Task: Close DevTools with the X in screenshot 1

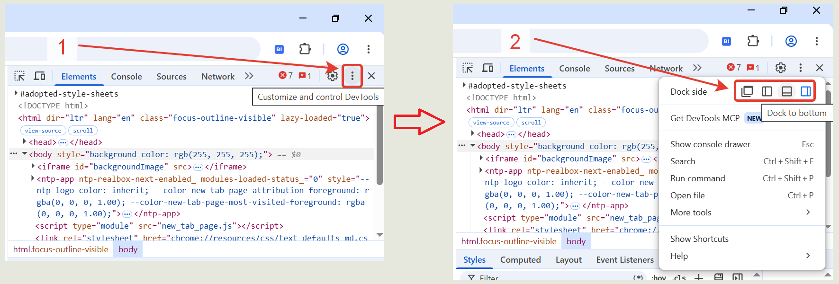Action: tap(371, 76)
